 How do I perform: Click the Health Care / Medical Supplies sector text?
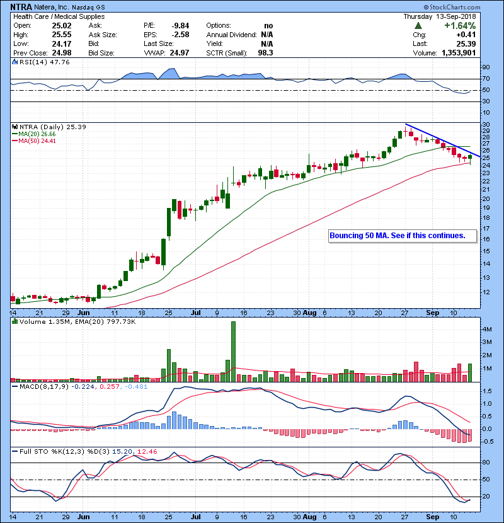[59, 16]
